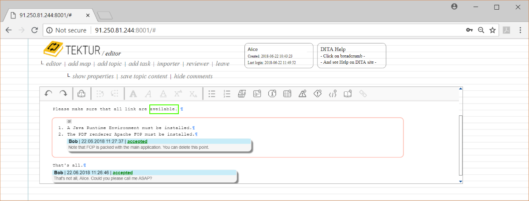Screen dimensions: 529x201
Task: Click 'show properties' link
Action: [93, 76]
